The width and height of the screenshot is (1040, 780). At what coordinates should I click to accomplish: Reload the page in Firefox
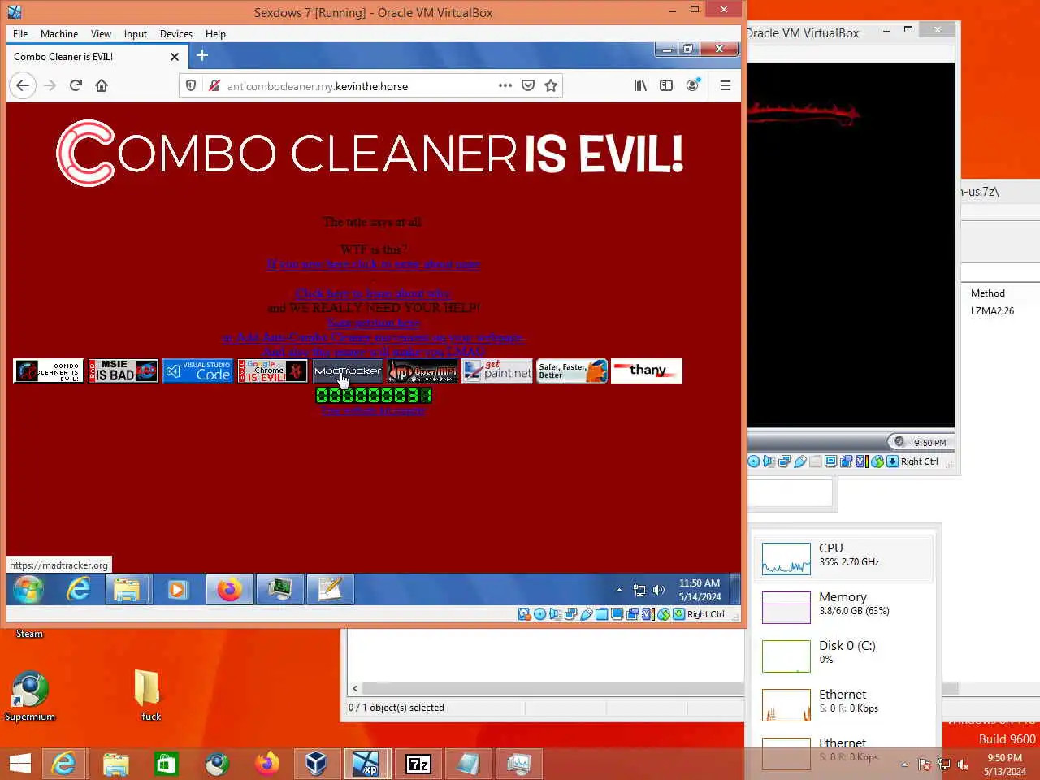(x=76, y=85)
